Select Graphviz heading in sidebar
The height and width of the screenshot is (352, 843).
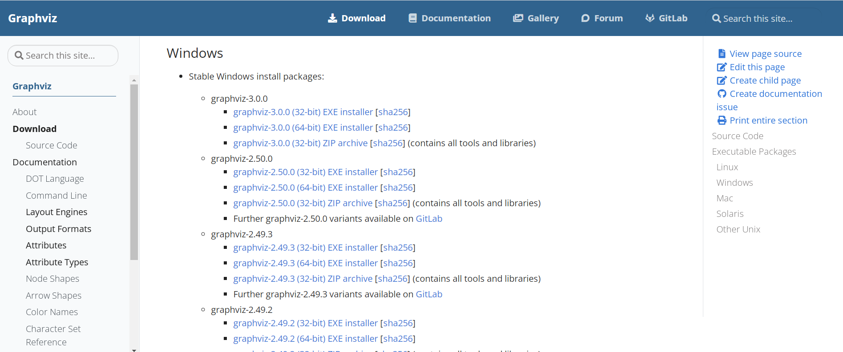click(x=32, y=86)
